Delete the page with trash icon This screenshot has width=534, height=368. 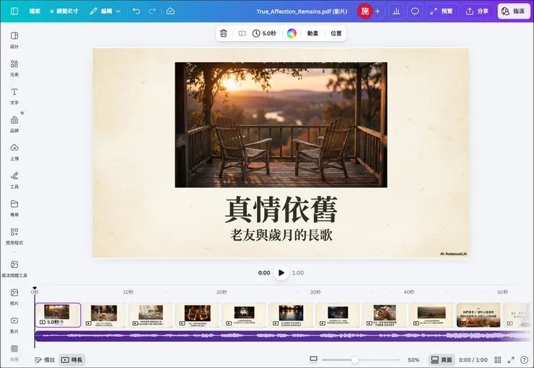(224, 33)
